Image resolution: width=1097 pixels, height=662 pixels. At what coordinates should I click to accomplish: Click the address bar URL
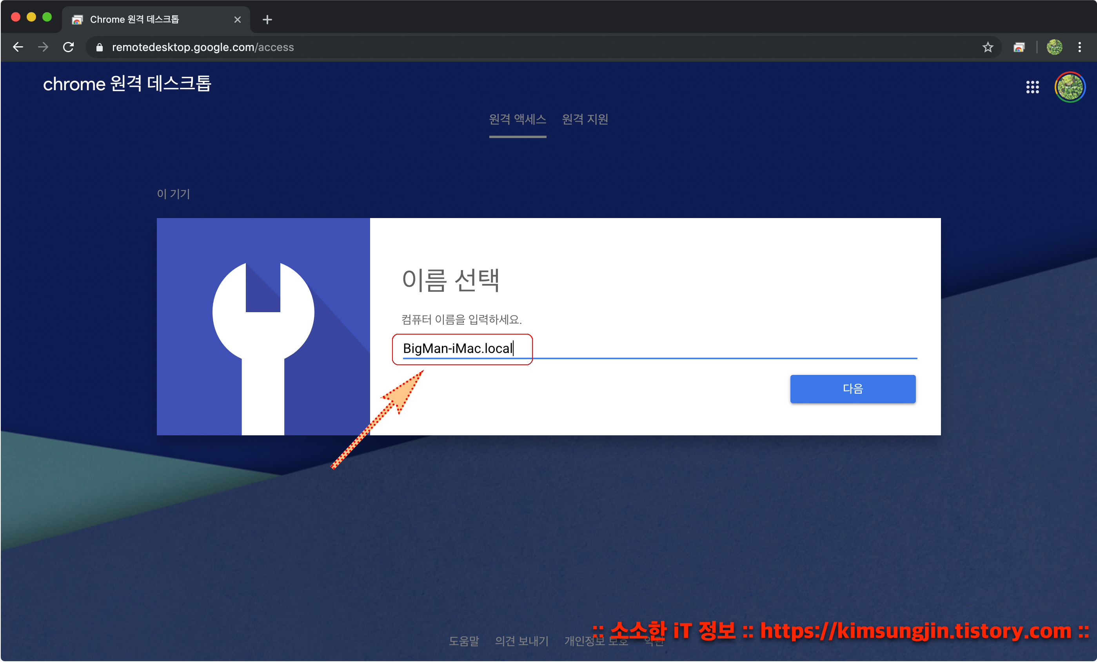click(x=203, y=47)
